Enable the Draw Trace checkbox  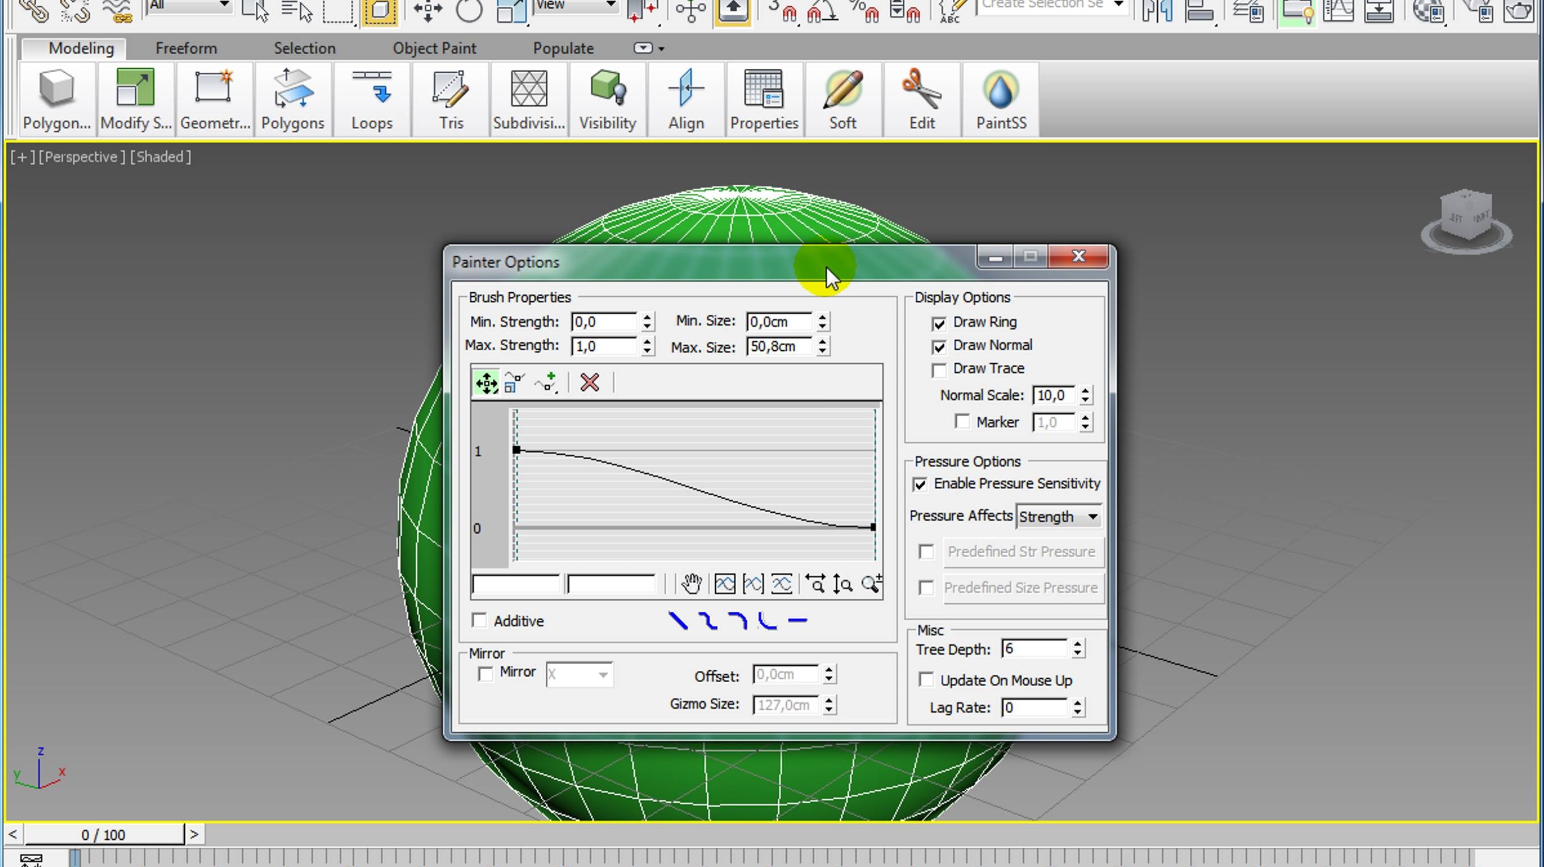pyautogui.click(x=937, y=369)
